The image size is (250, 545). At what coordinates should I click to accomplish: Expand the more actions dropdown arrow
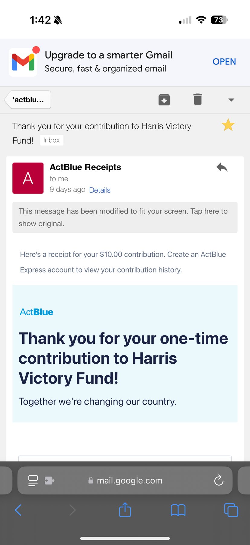(x=231, y=100)
